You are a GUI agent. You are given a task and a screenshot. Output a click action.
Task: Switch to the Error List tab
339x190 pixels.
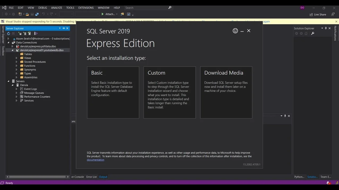[91, 177]
